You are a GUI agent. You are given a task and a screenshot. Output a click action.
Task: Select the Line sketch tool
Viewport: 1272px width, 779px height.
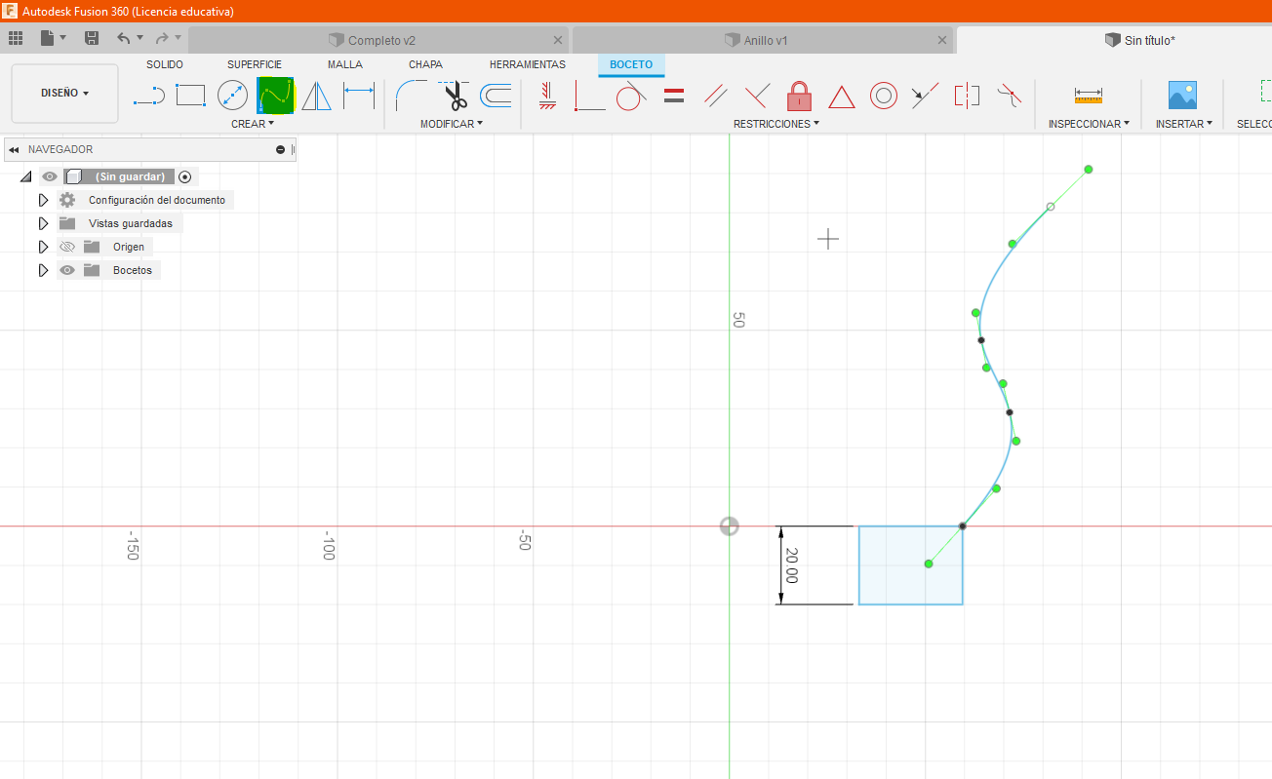click(x=148, y=96)
